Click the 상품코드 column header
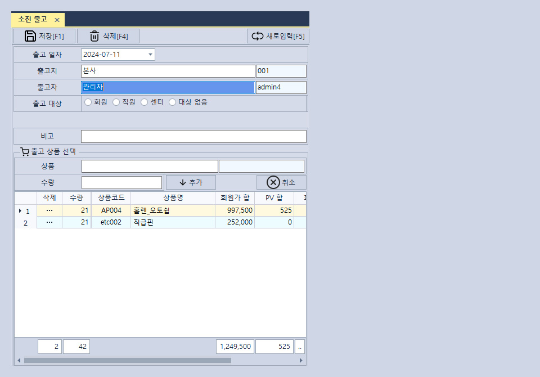Image resolution: width=540 pixels, height=377 pixels. pyautogui.click(x=111, y=198)
